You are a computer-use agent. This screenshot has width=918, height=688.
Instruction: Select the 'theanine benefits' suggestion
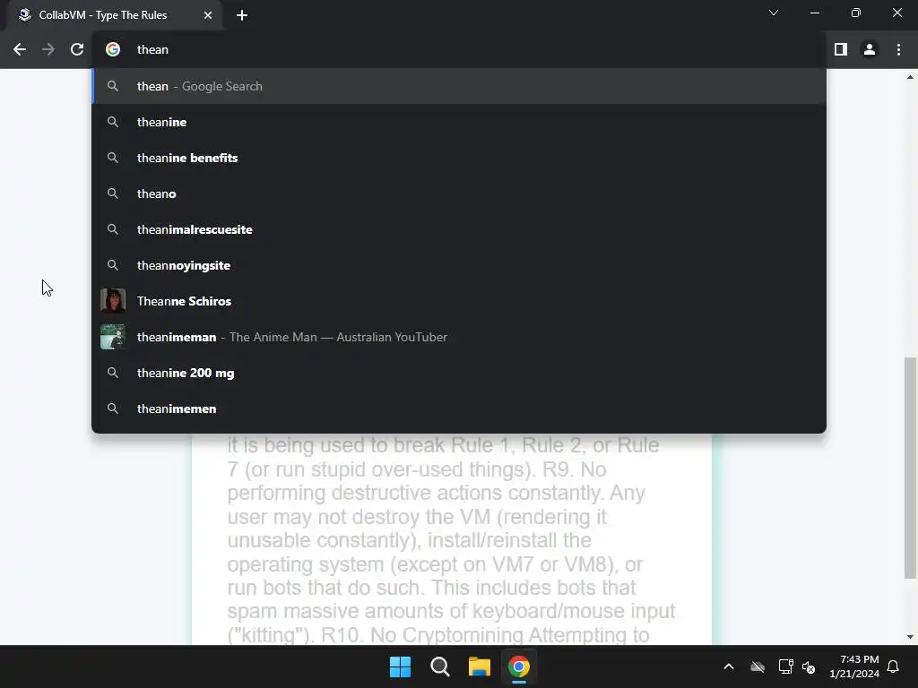tap(459, 158)
